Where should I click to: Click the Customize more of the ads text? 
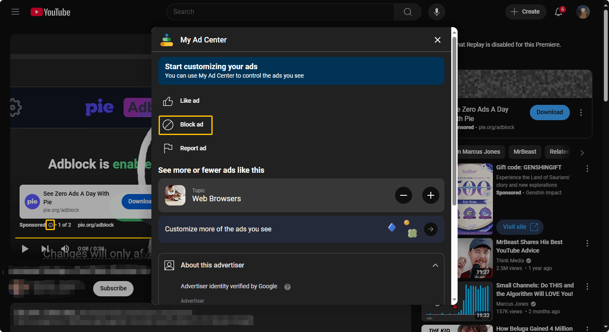coord(218,229)
